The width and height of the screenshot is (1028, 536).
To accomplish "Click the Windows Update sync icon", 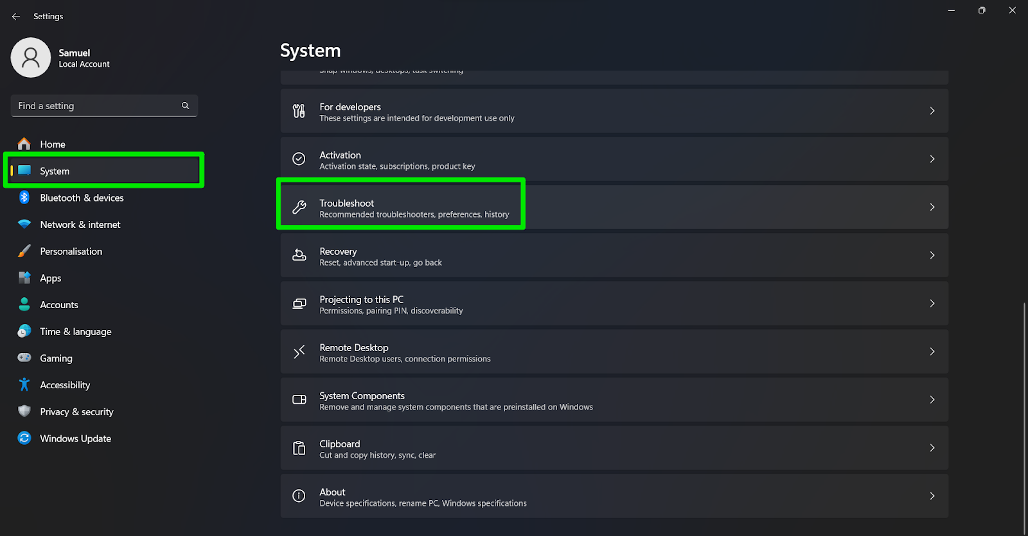I will tap(24, 438).
